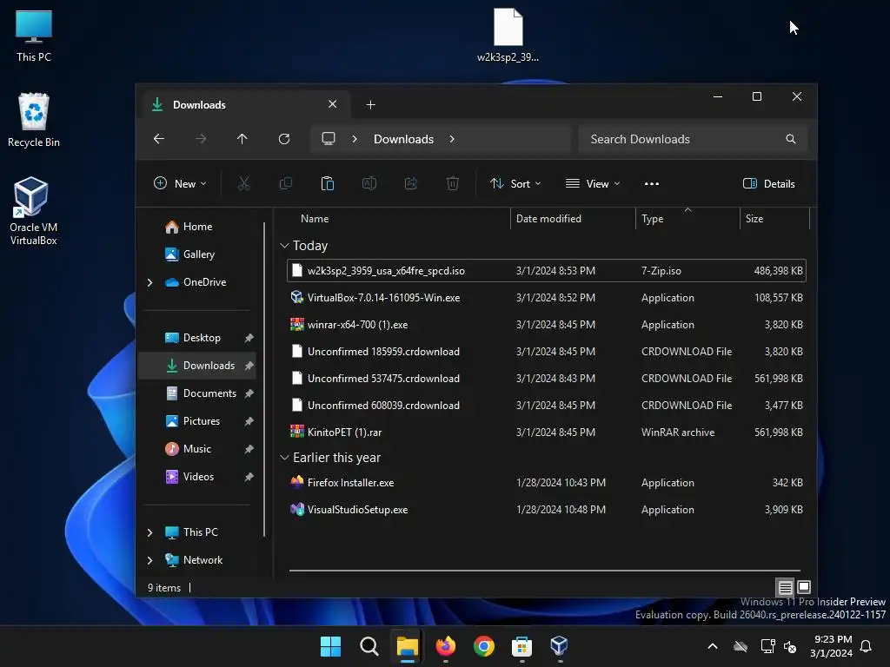Go forward with the right arrow
The width and height of the screenshot is (890, 667).
(x=201, y=139)
